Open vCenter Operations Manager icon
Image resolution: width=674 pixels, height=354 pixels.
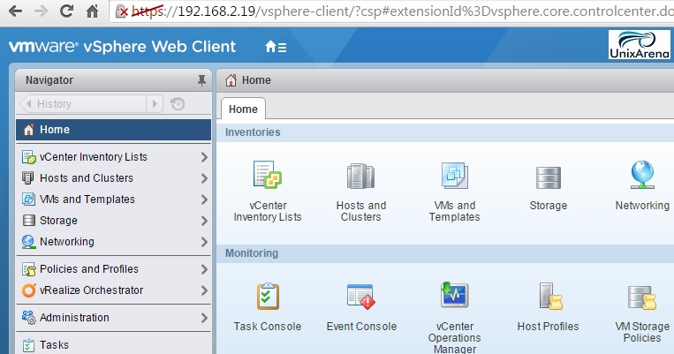coord(454,295)
